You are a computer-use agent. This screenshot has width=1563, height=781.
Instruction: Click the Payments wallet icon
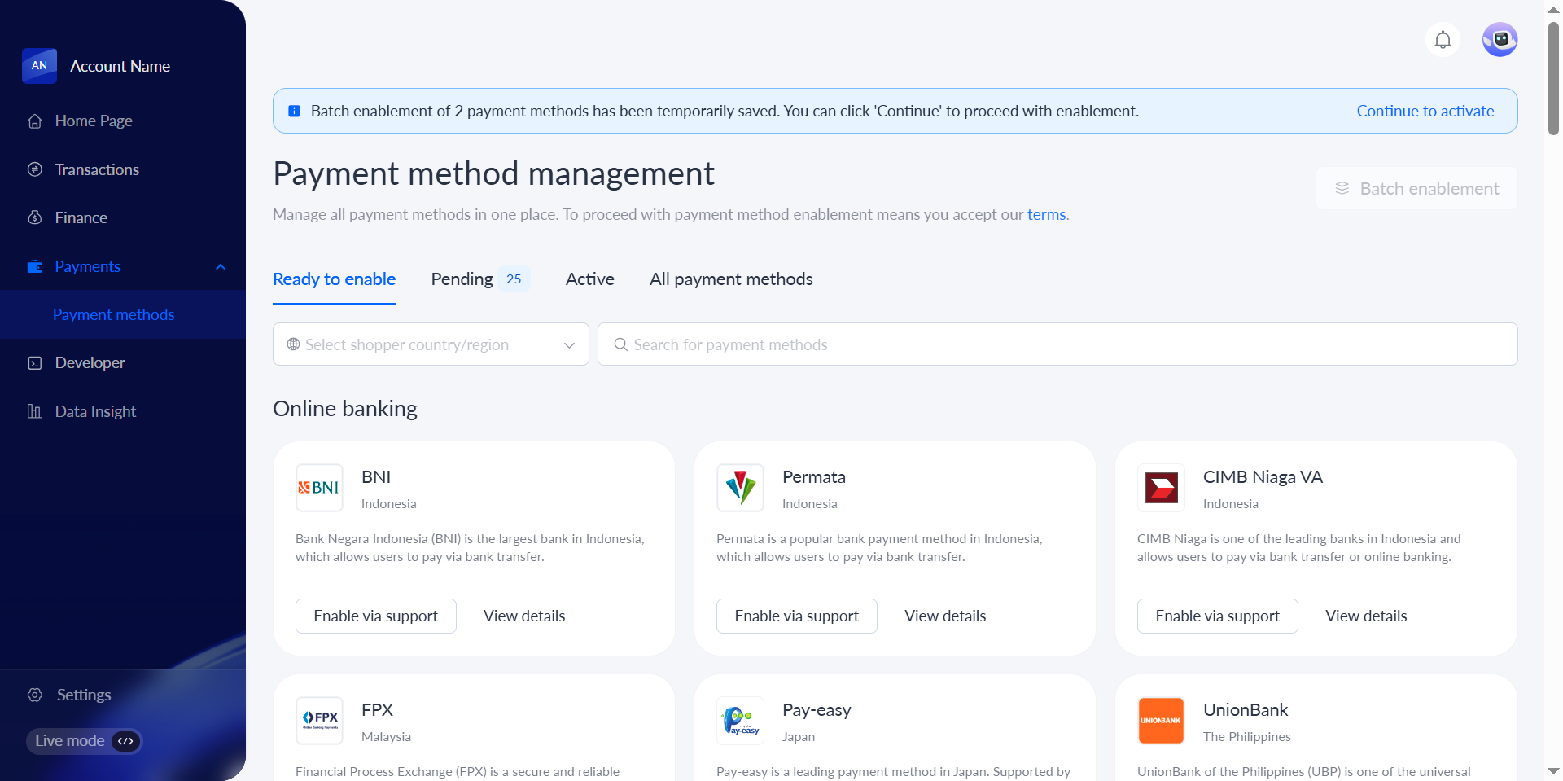pos(35,266)
